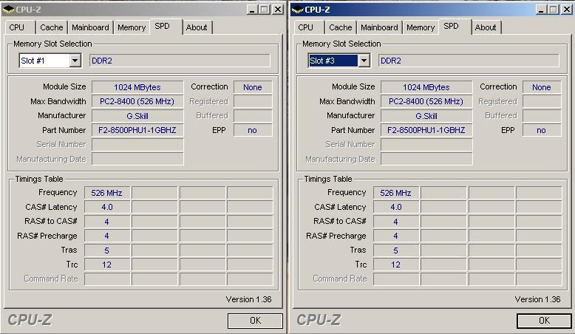Open the About tab in right window
Image resolution: width=575 pixels, height=334 pixels.
486,27
